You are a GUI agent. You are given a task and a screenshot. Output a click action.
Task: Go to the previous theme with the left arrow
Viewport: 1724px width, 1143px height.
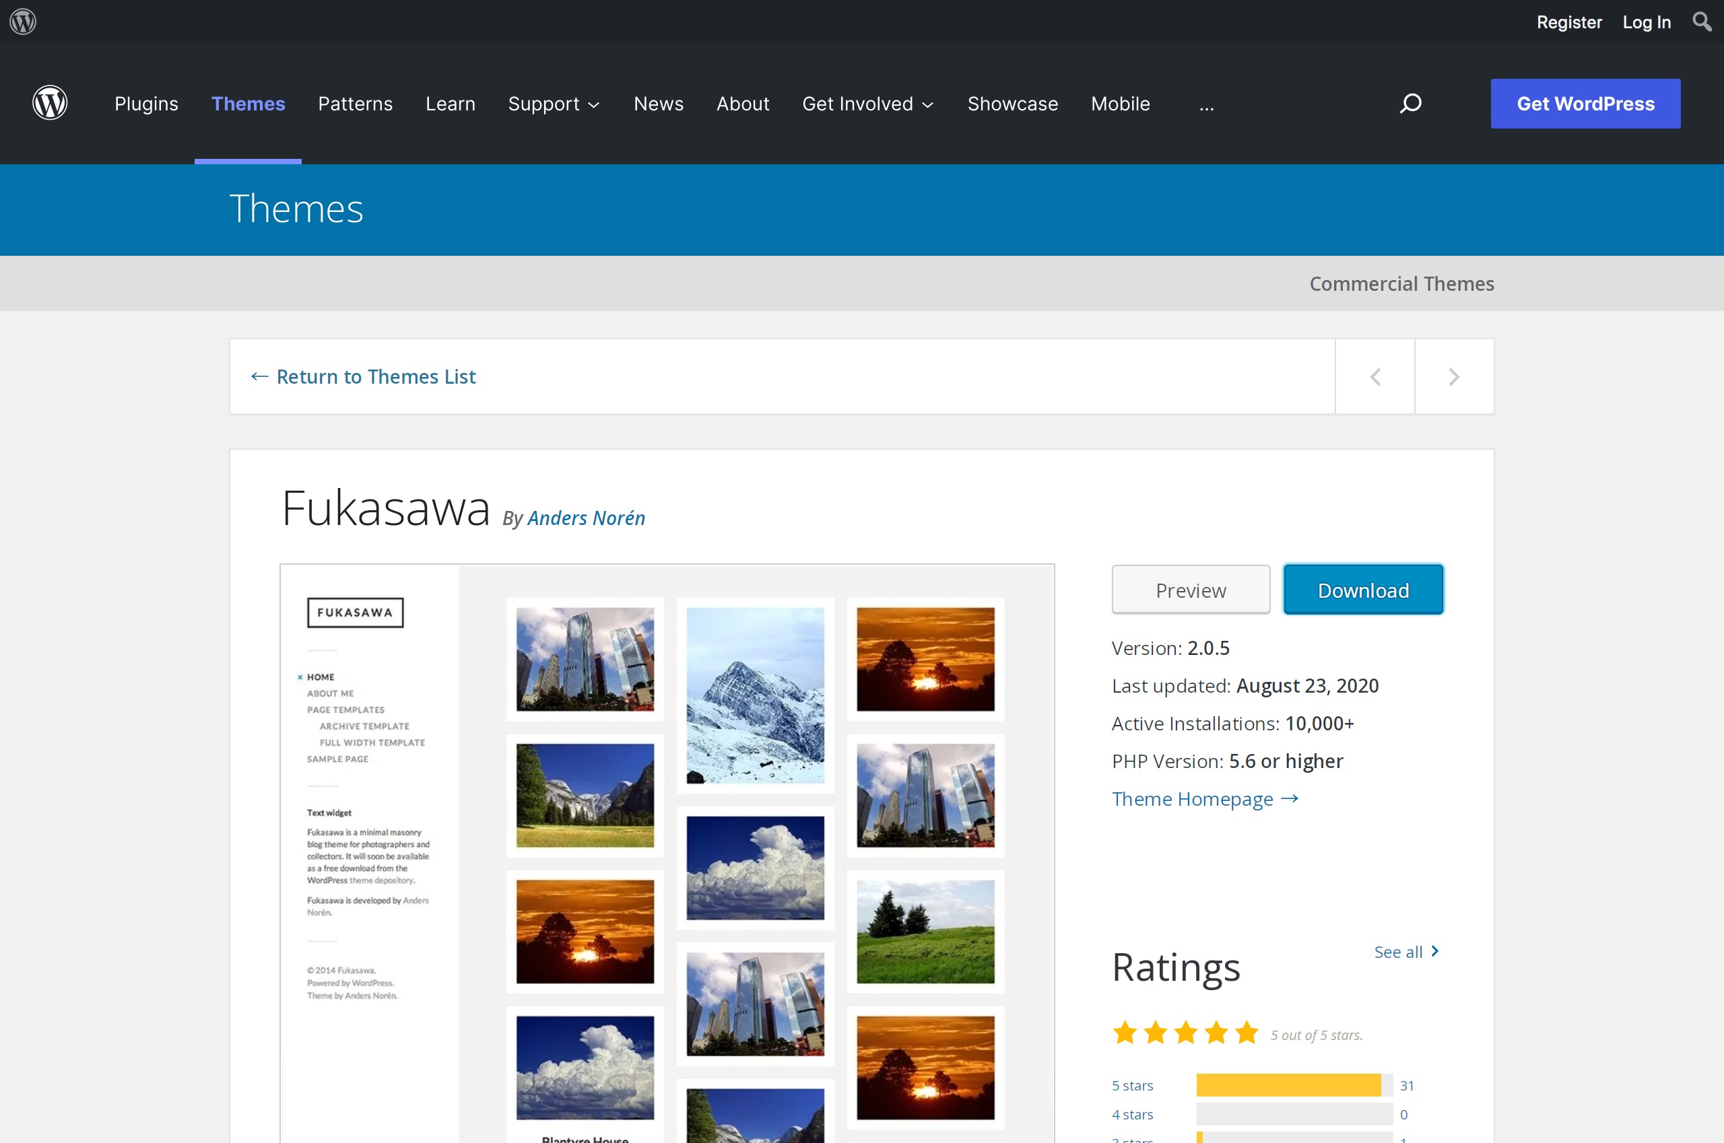tap(1374, 377)
